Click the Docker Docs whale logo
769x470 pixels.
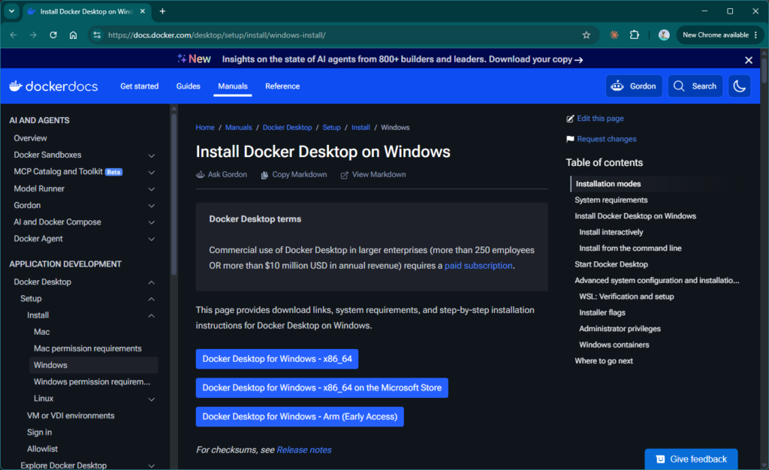tap(53, 86)
